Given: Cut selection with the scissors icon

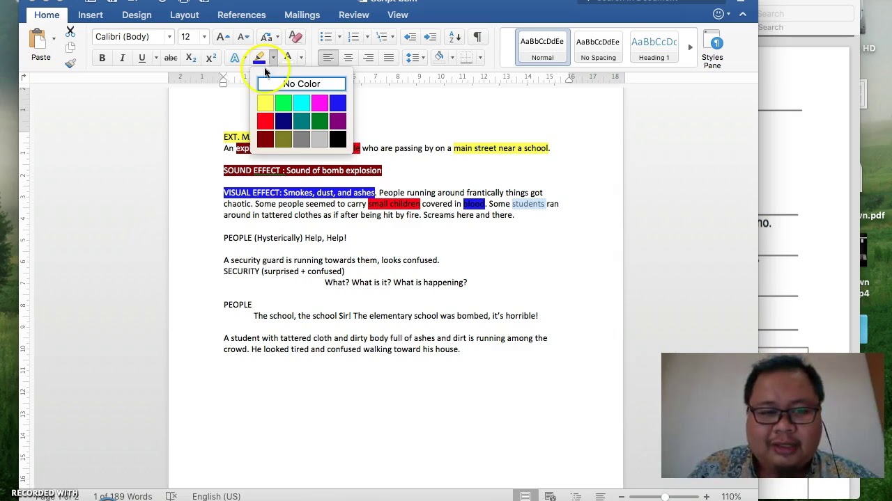Looking at the screenshot, I should tap(70, 31).
